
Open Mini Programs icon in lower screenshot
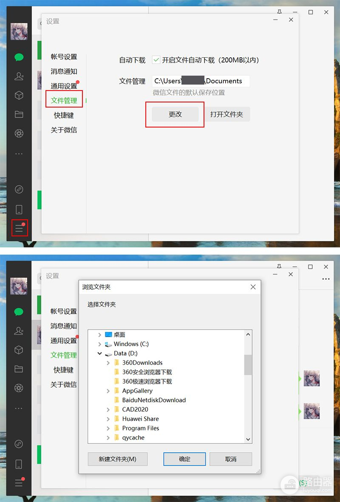pyautogui.click(x=19, y=444)
